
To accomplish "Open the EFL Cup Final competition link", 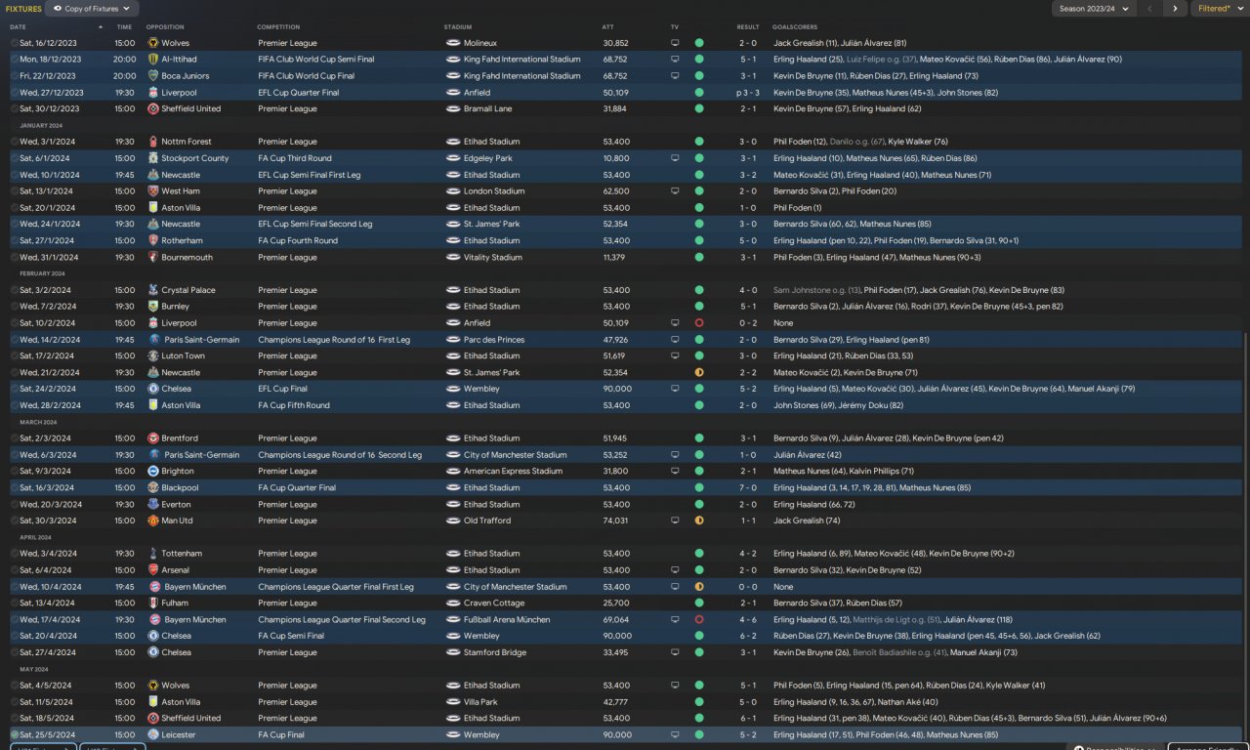I will tap(284, 390).
